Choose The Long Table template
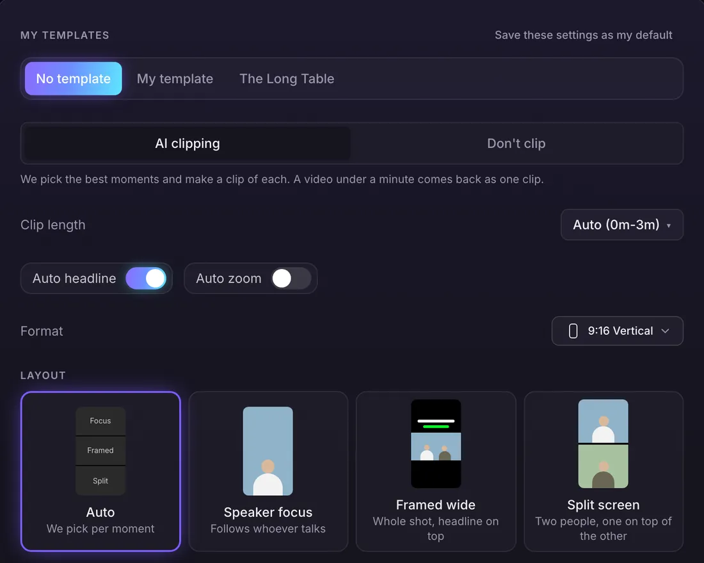 tap(287, 79)
